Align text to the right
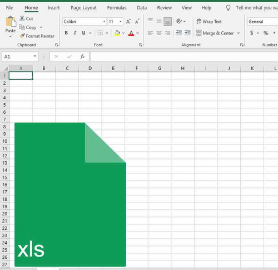Viewport: 278px width, 270px height. coord(168,33)
